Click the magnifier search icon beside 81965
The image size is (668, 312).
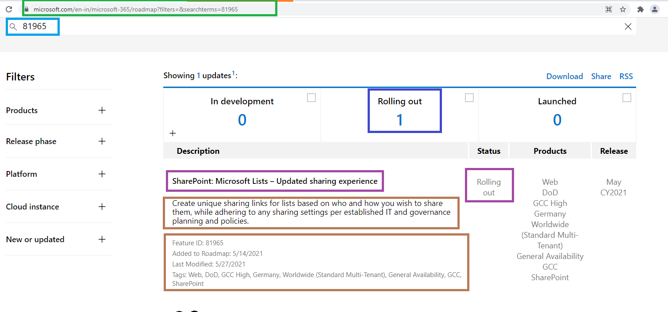pyautogui.click(x=13, y=27)
